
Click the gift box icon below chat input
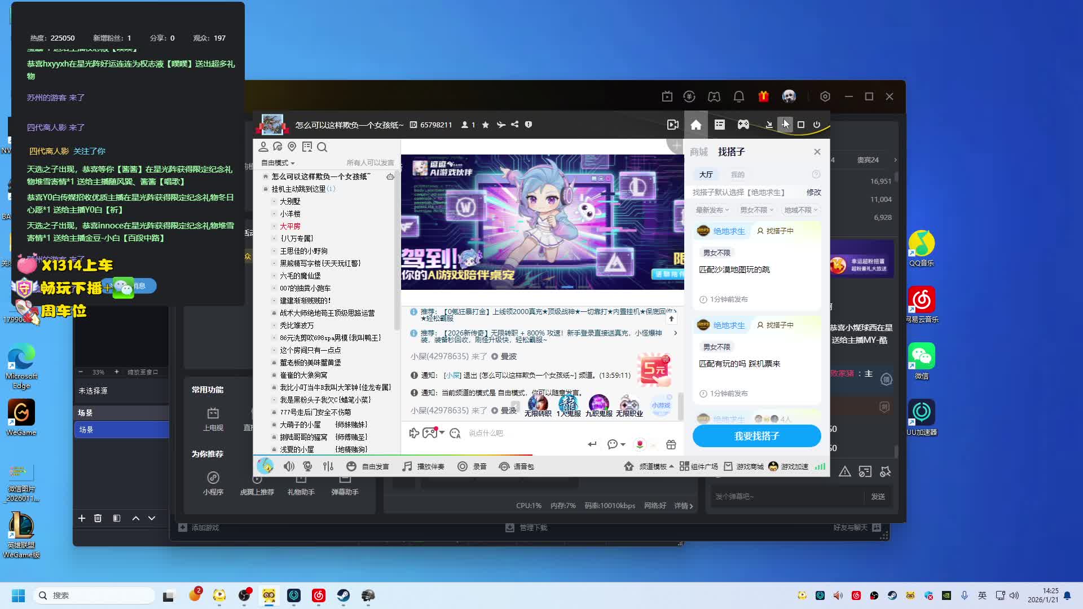point(671,445)
